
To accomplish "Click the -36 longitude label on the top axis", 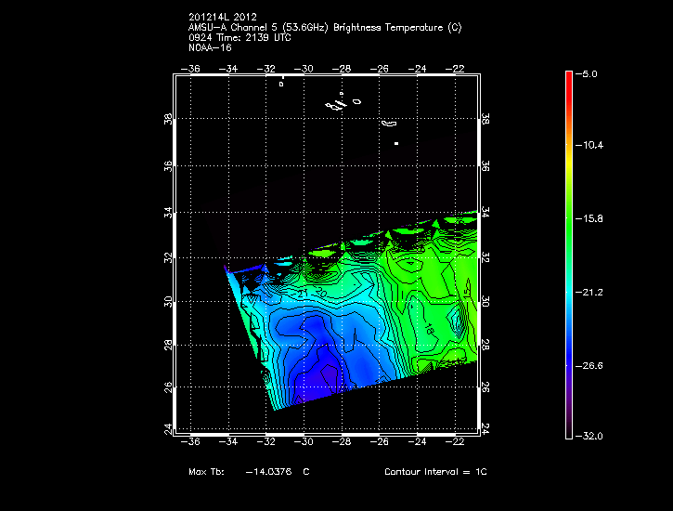I will click(x=193, y=68).
